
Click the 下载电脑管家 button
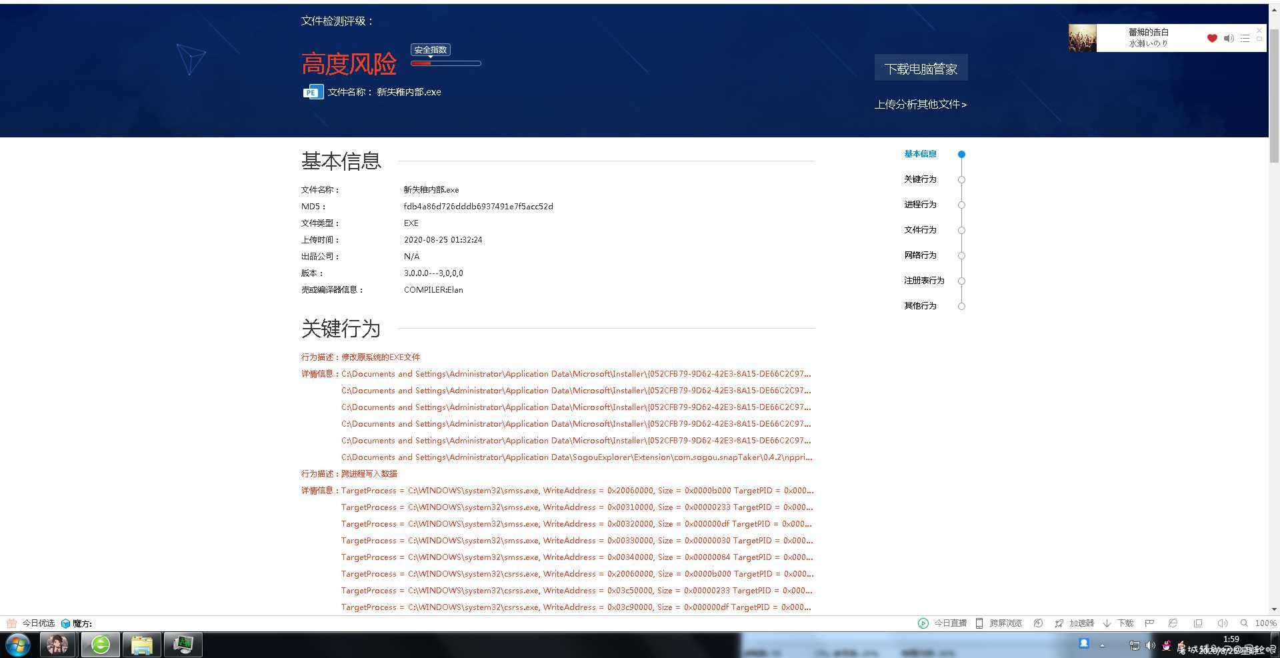click(921, 68)
